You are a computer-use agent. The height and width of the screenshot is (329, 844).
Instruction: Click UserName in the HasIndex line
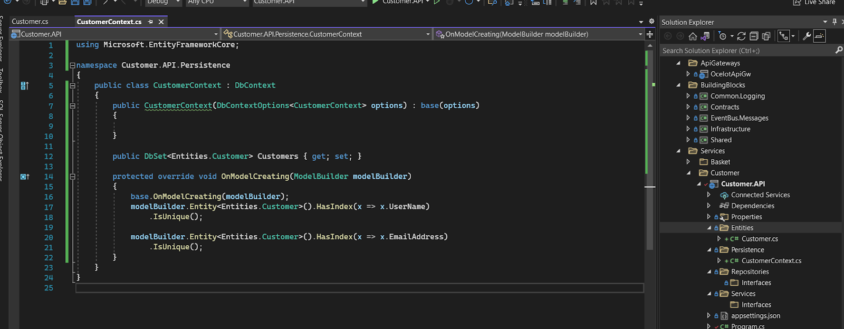407,207
